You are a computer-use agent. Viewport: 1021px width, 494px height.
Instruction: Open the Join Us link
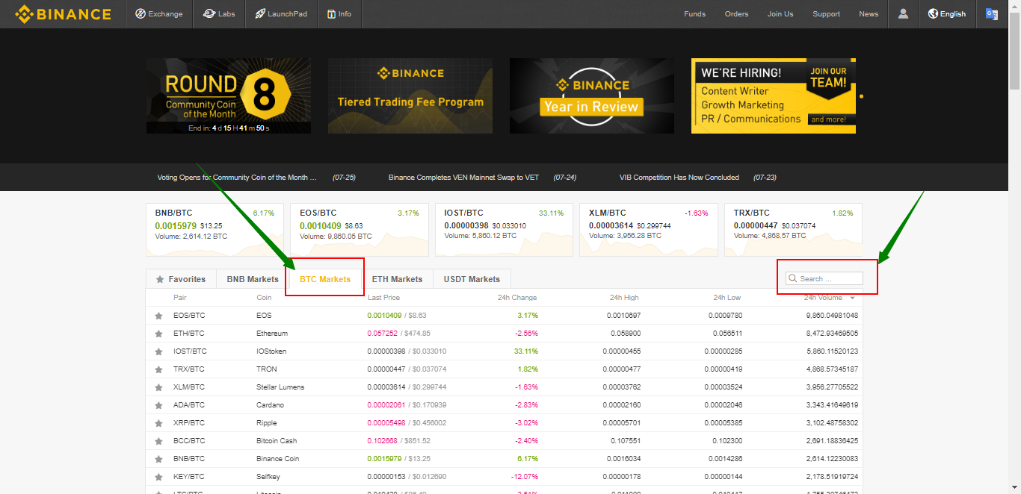click(x=780, y=13)
